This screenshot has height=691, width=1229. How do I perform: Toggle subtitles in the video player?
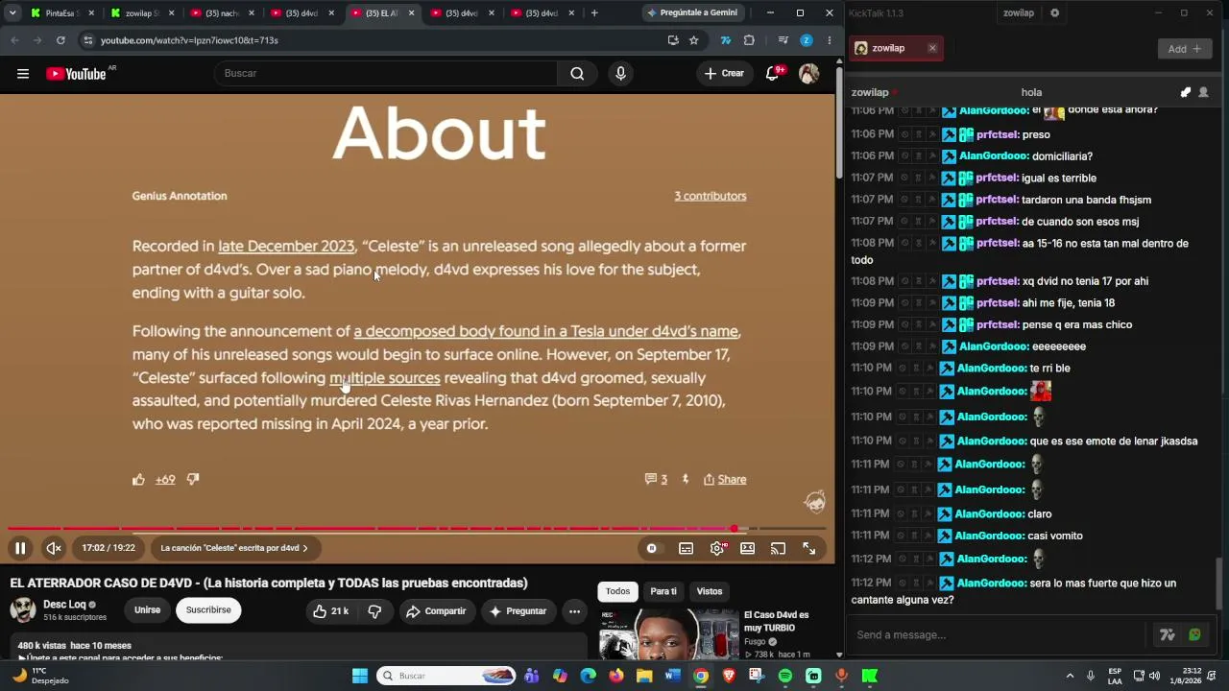pos(686,548)
